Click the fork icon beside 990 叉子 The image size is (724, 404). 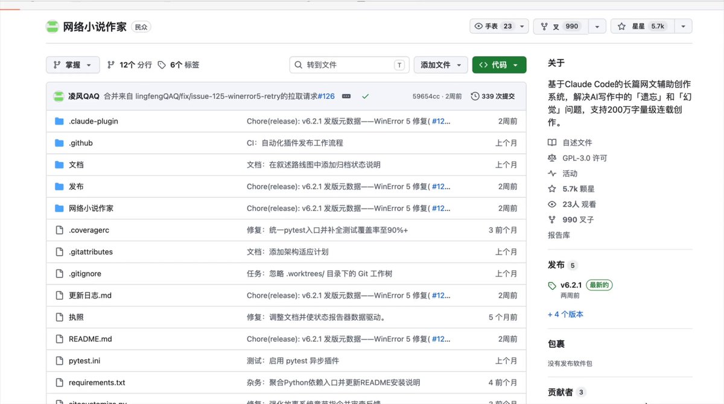pyautogui.click(x=552, y=220)
